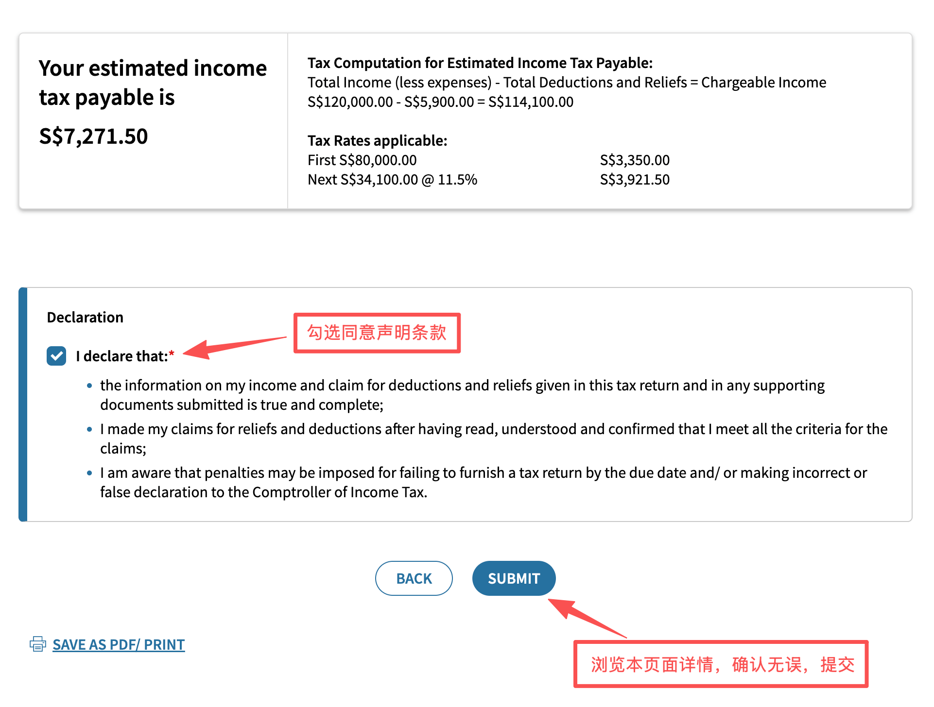
Task: Click the estimated tax amount S$7,271.50
Action: click(x=93, y=136)
